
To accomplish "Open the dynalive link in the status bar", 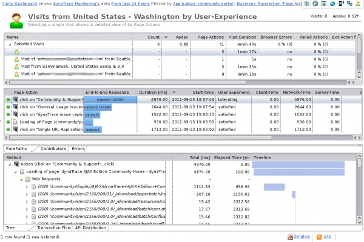I will 302,237.
